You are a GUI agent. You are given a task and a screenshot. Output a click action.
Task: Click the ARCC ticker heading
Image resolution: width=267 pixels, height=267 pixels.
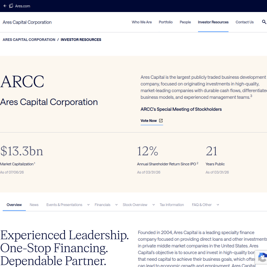[x=22, y=81]
